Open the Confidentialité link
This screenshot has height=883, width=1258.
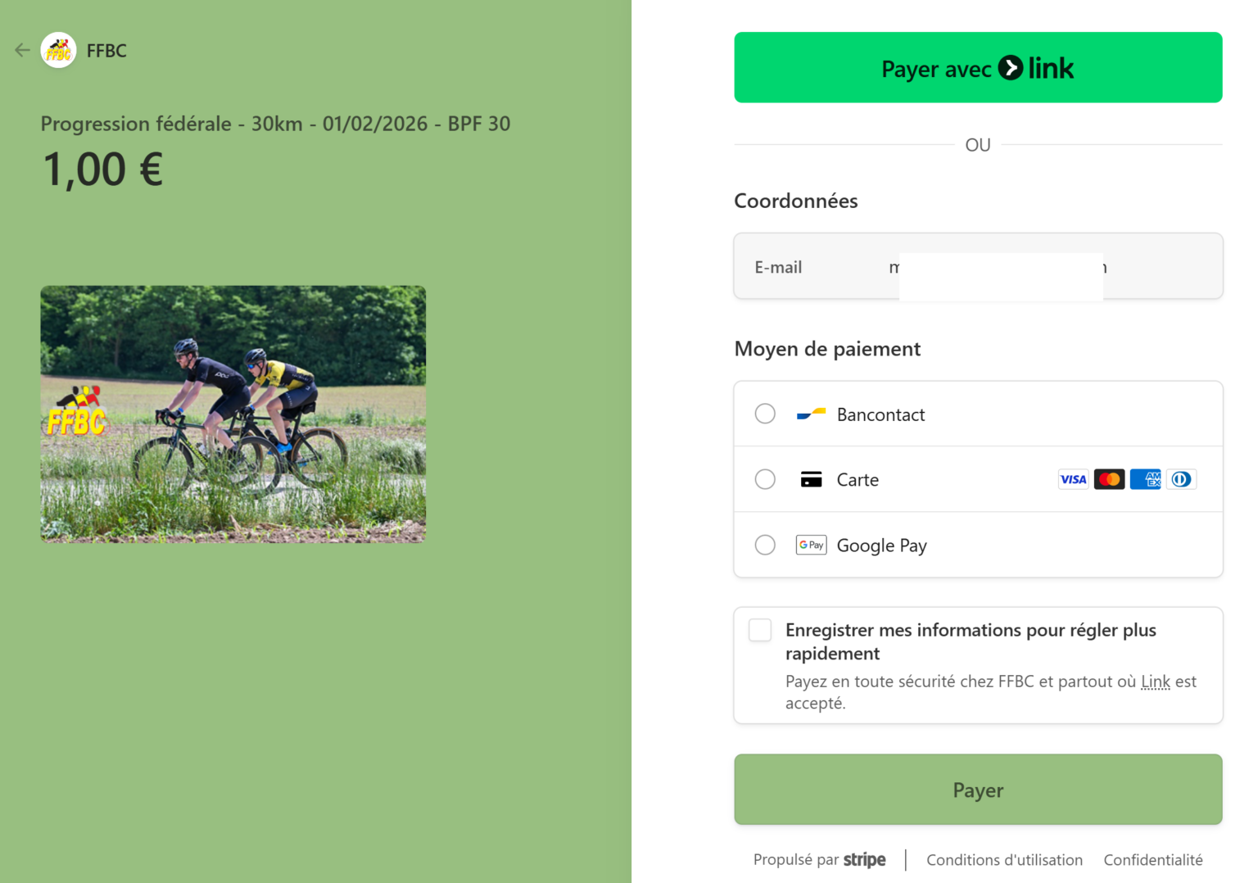[1152, 860]
